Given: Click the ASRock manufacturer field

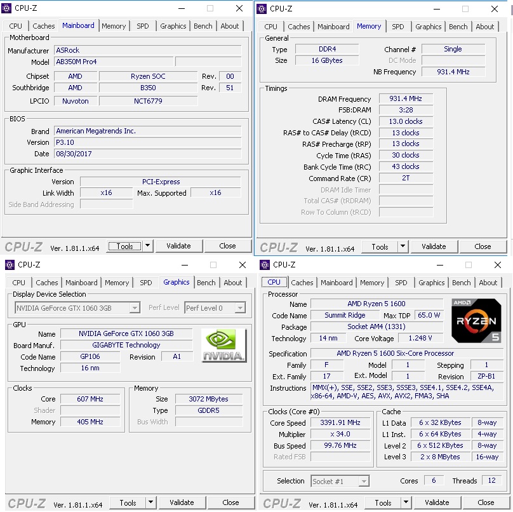Looking at the screenshot, I should 147,50.
